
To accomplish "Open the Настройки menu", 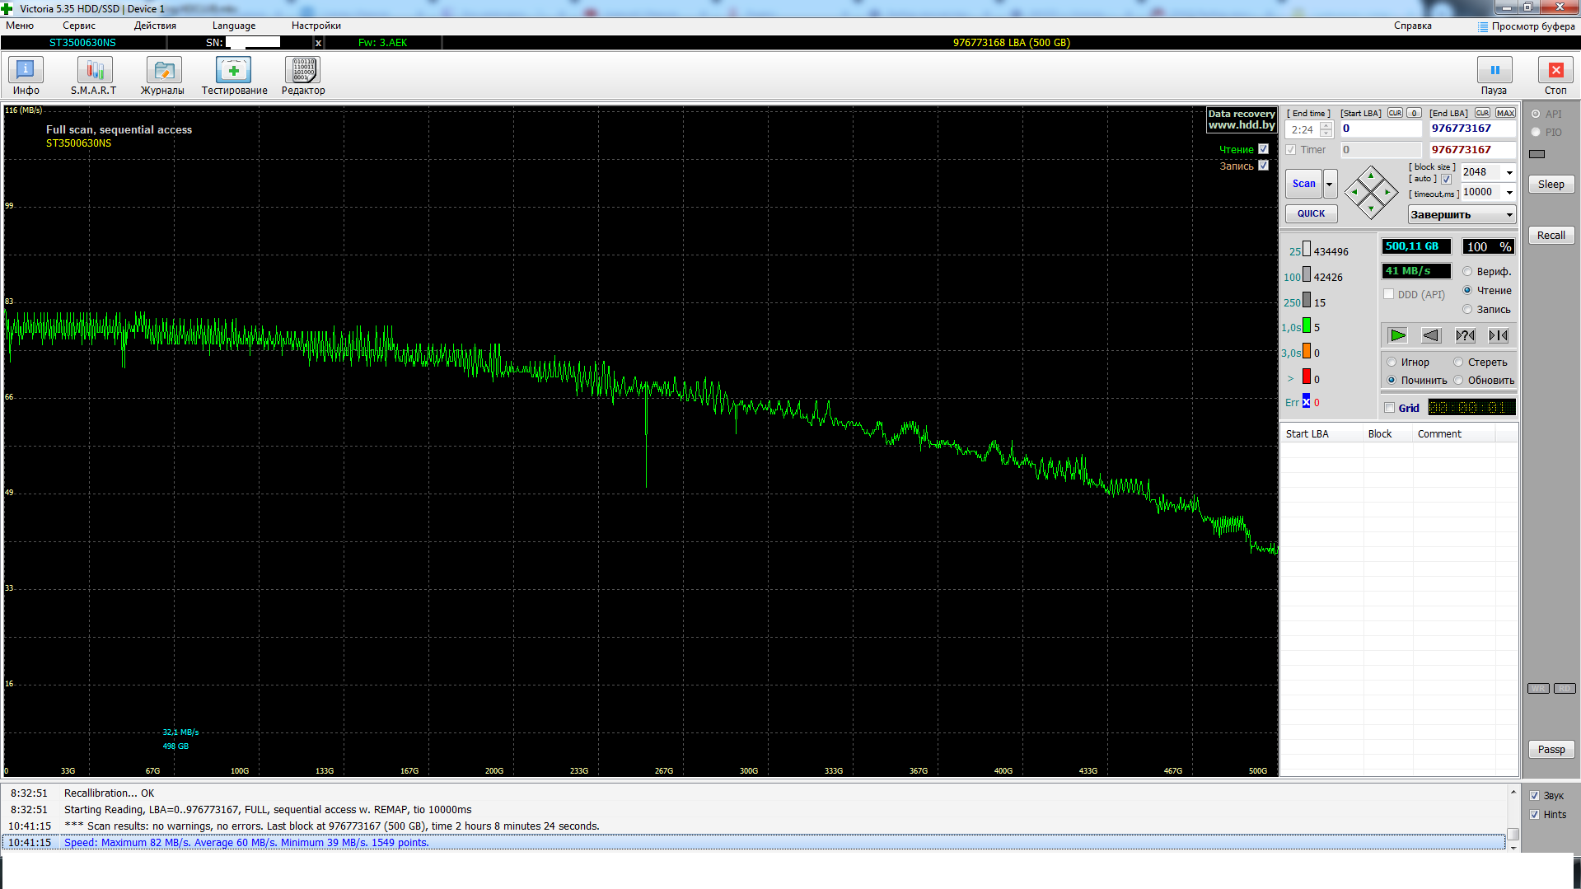I will (x=316, y=26).
